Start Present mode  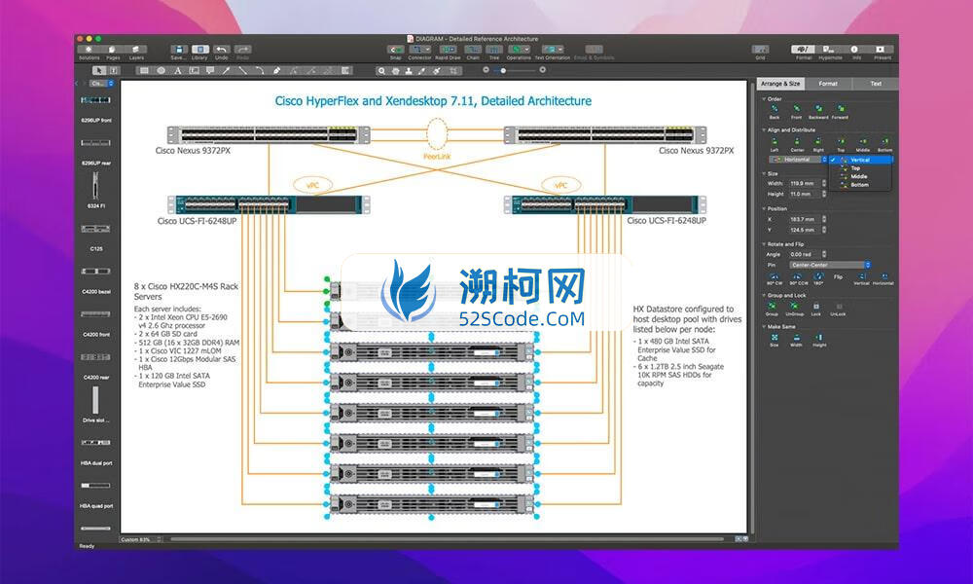881,49
